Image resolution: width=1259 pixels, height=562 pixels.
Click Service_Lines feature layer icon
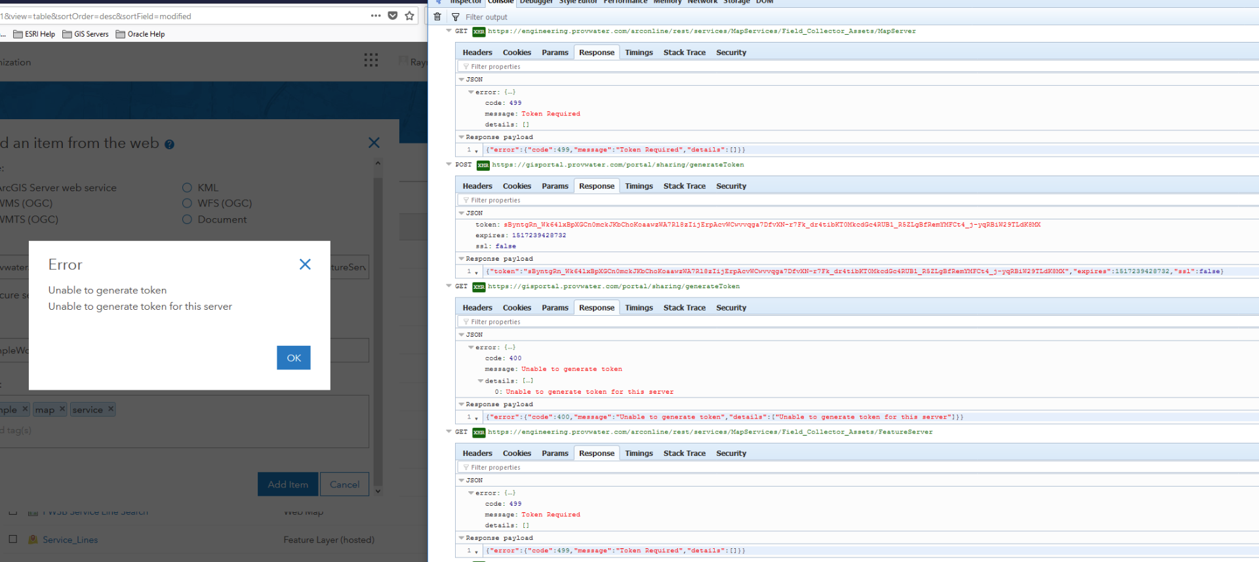pyautogui.click(x=33, y=540)
